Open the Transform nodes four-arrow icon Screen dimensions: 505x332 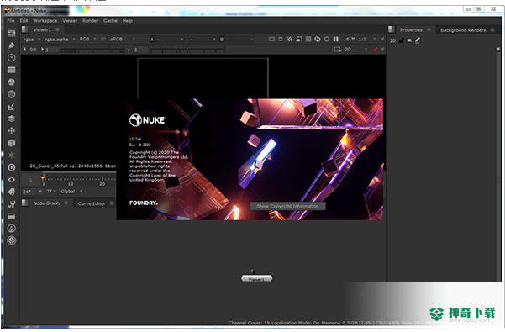(12, 131)
